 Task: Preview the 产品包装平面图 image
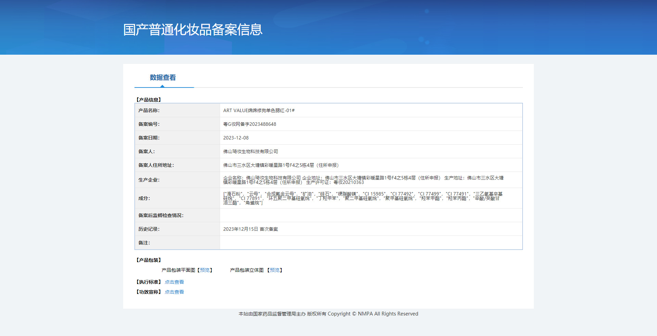point(205,270)
